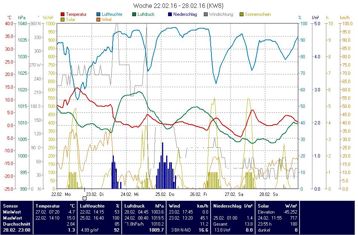
Task: Click the minimum pressure value 1003.6
Action: 157,212
